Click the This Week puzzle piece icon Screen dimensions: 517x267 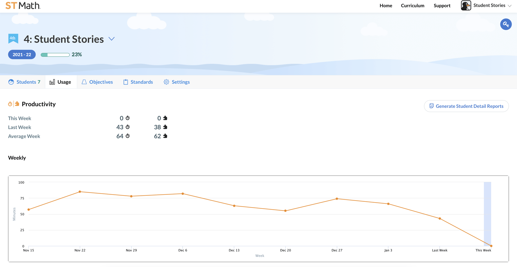pyautogui.click(x=165, y=118)
